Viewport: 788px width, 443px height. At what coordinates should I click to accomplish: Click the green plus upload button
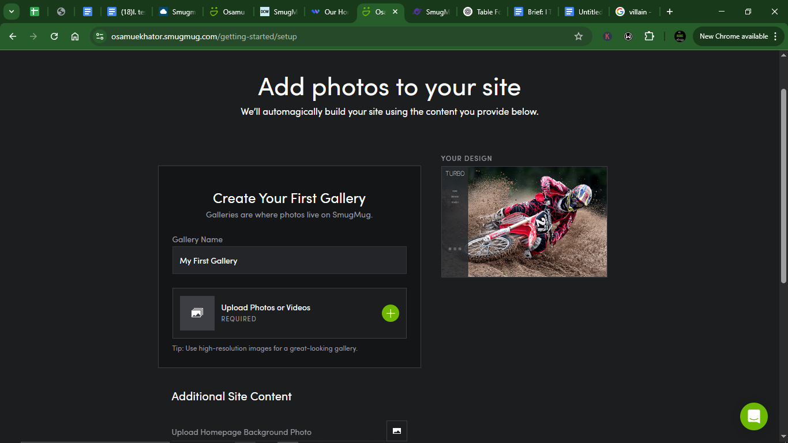point(391,313)
